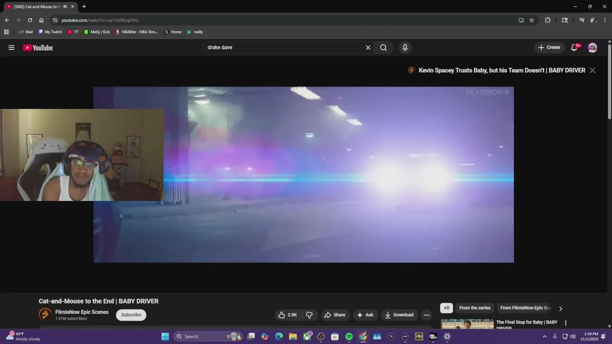Open Chrome extensions puzzle icon
This screenshot has height=344, width=612.
click(548, 20)
